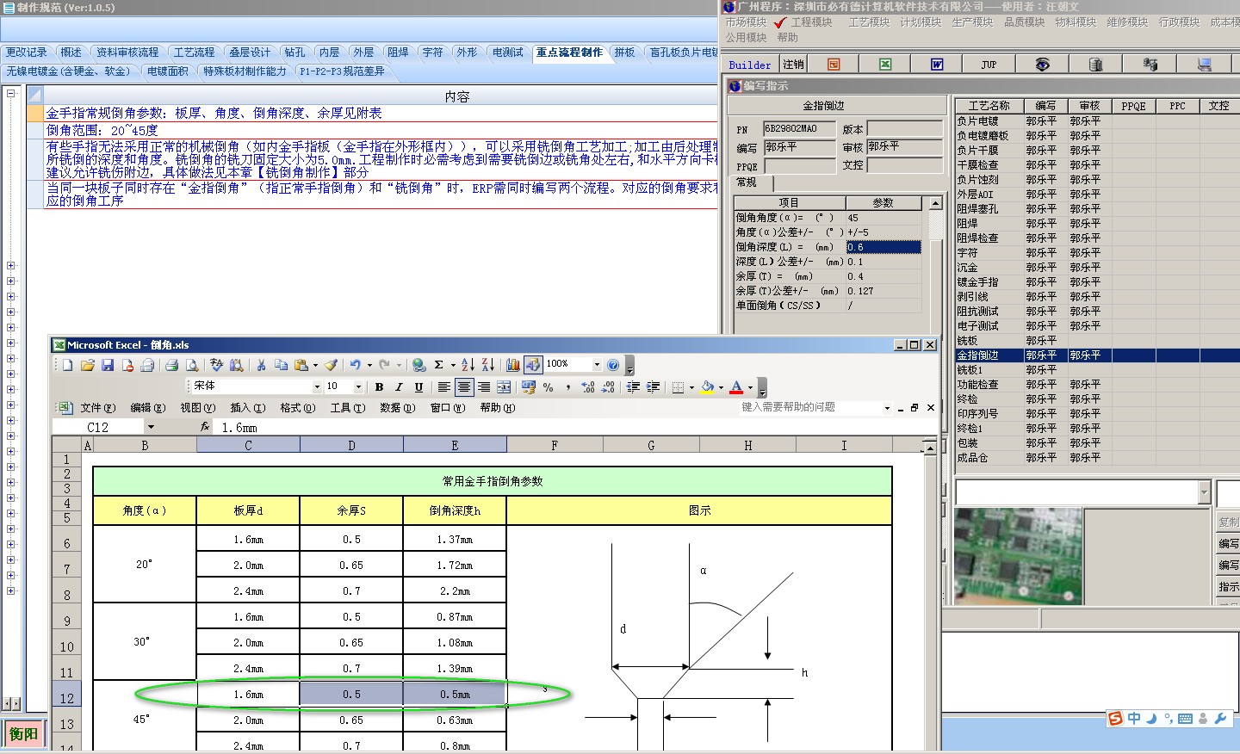Click the eye icon in the ERP toolbar
The width and height of the screenshot is (1240, 754).
pyautogui.click(x=1042, y=65)
